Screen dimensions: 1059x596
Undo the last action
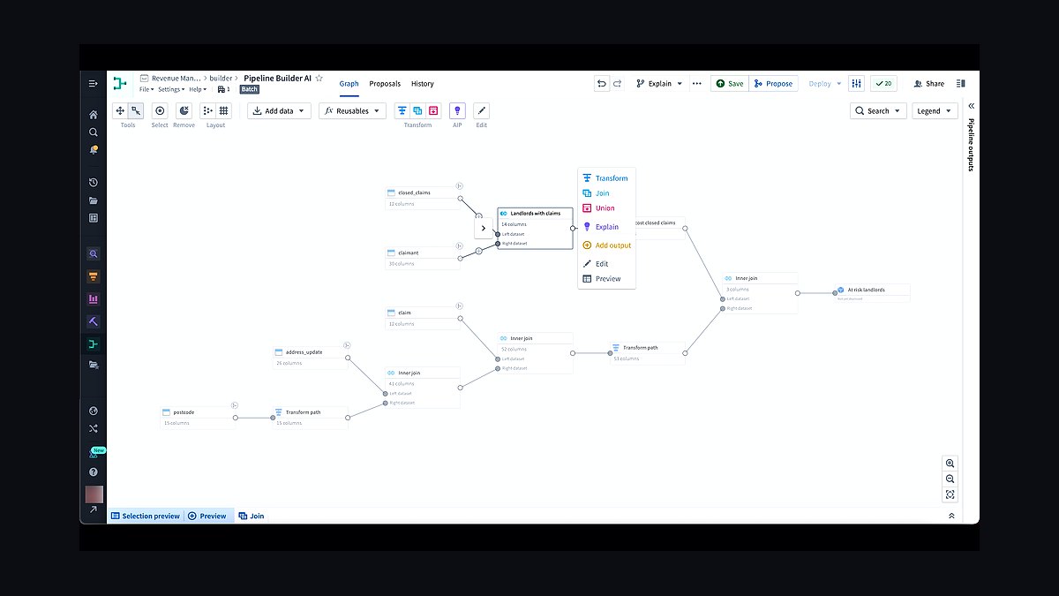click(602, 84)
